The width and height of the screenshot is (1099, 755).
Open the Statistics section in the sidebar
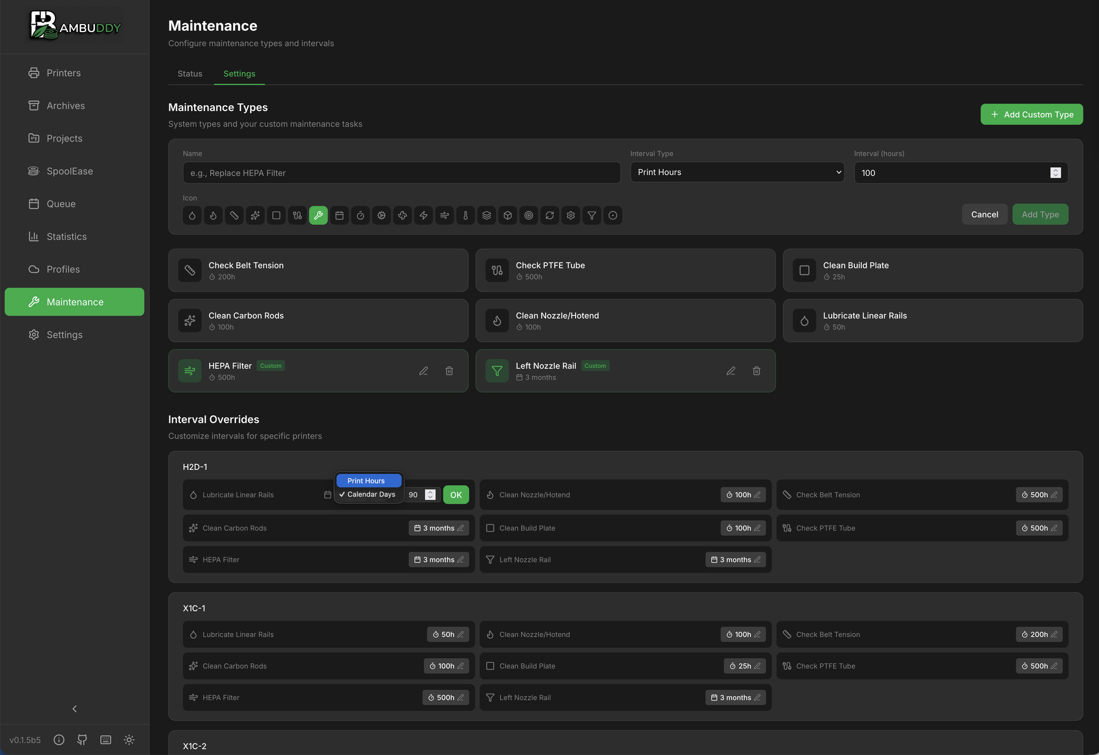point(66,236)
